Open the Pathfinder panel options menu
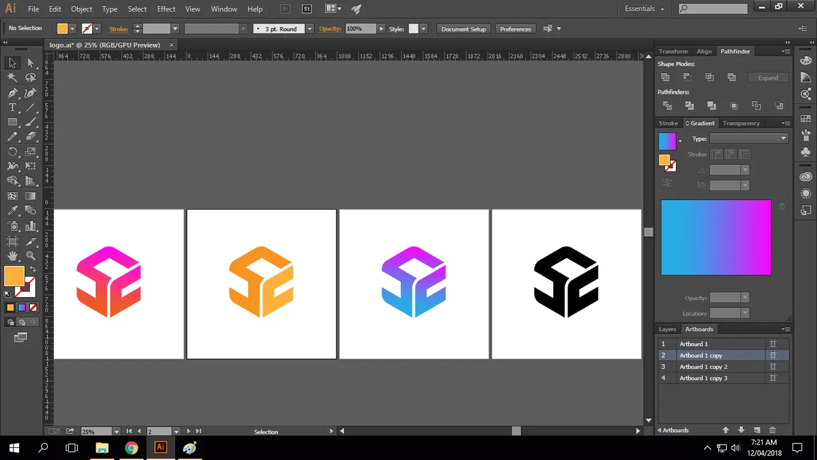The image size is (817, 460). click(x=786, y=51)
